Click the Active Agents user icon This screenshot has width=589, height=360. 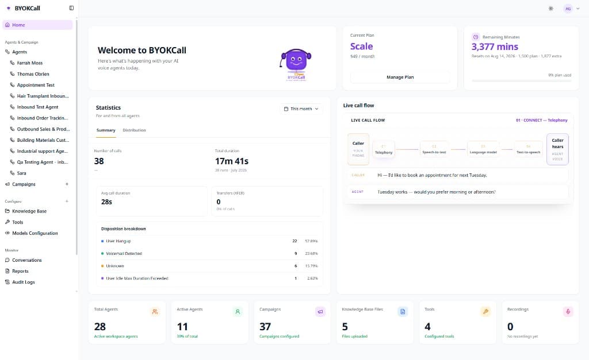[x=238, y=312]
